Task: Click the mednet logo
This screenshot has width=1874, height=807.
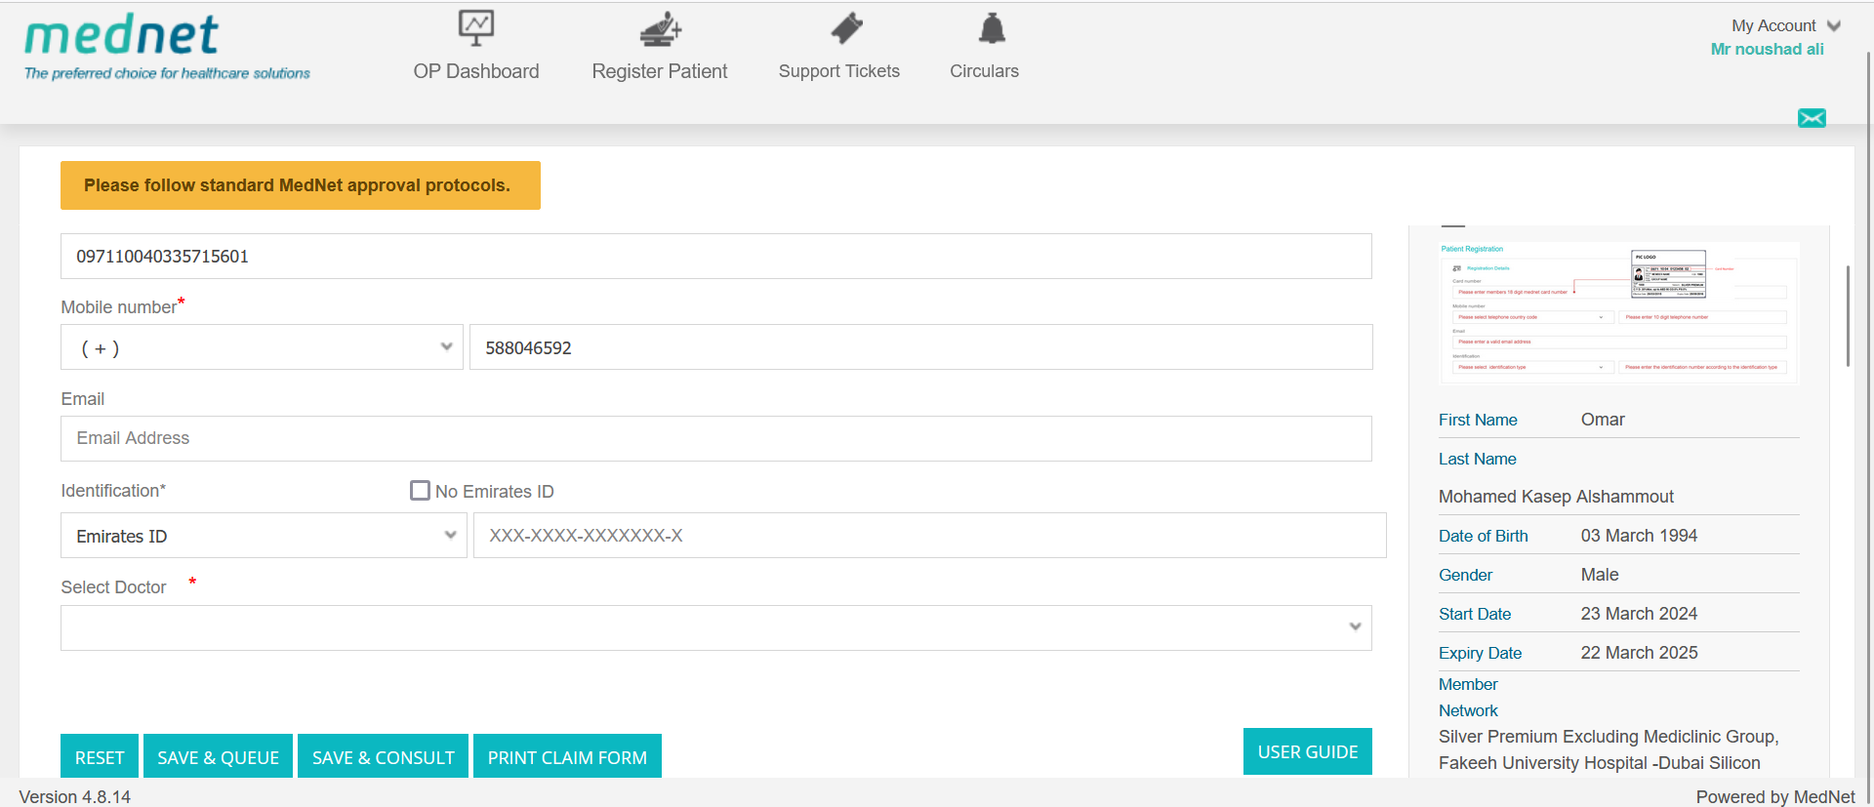Action: 167,47
